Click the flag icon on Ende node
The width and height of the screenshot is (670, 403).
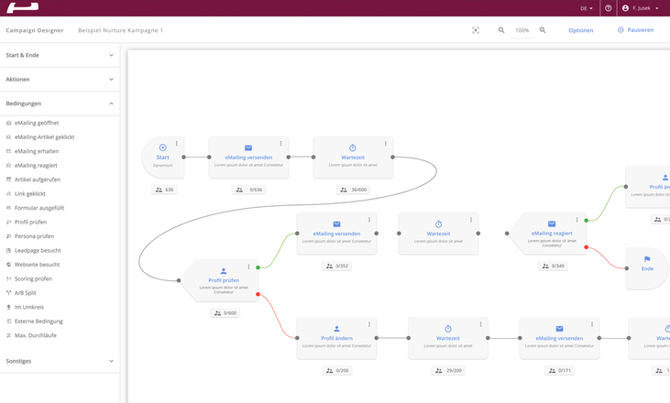[x=647, y=259]
